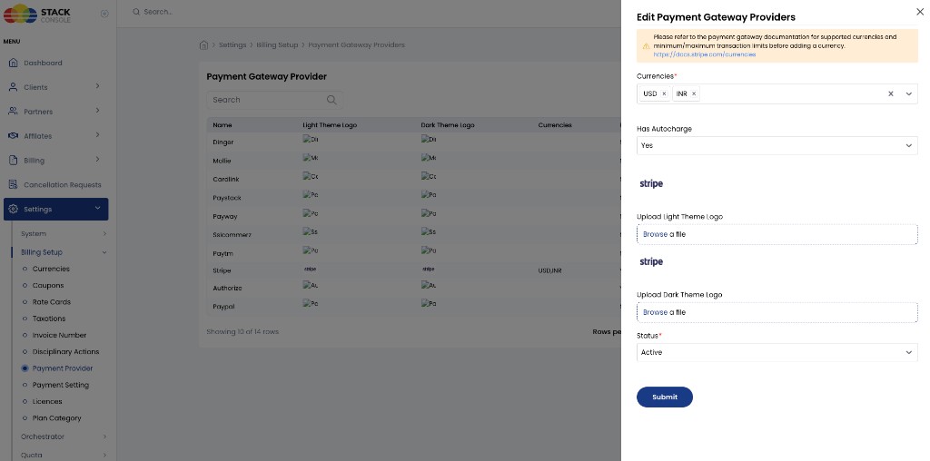
Task: Click the Cancellation Requests icon
Action: tap(13, 185)
